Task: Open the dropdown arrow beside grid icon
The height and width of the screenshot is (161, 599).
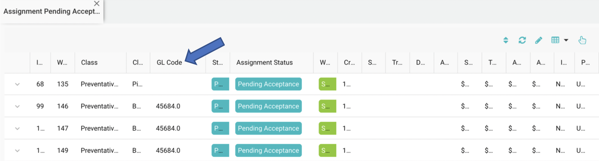Action: tap(566, 40)
